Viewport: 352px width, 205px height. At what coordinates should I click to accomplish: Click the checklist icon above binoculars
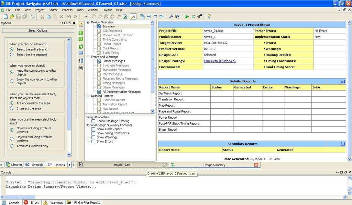(x=81, y=60)
